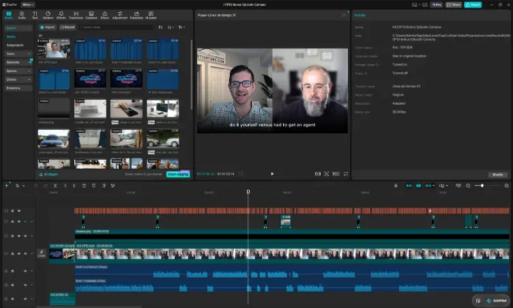The width and height of the screenshot is (513, 308).
Task: Hide the shadow.png track eye icon
Action: (19, 236)
